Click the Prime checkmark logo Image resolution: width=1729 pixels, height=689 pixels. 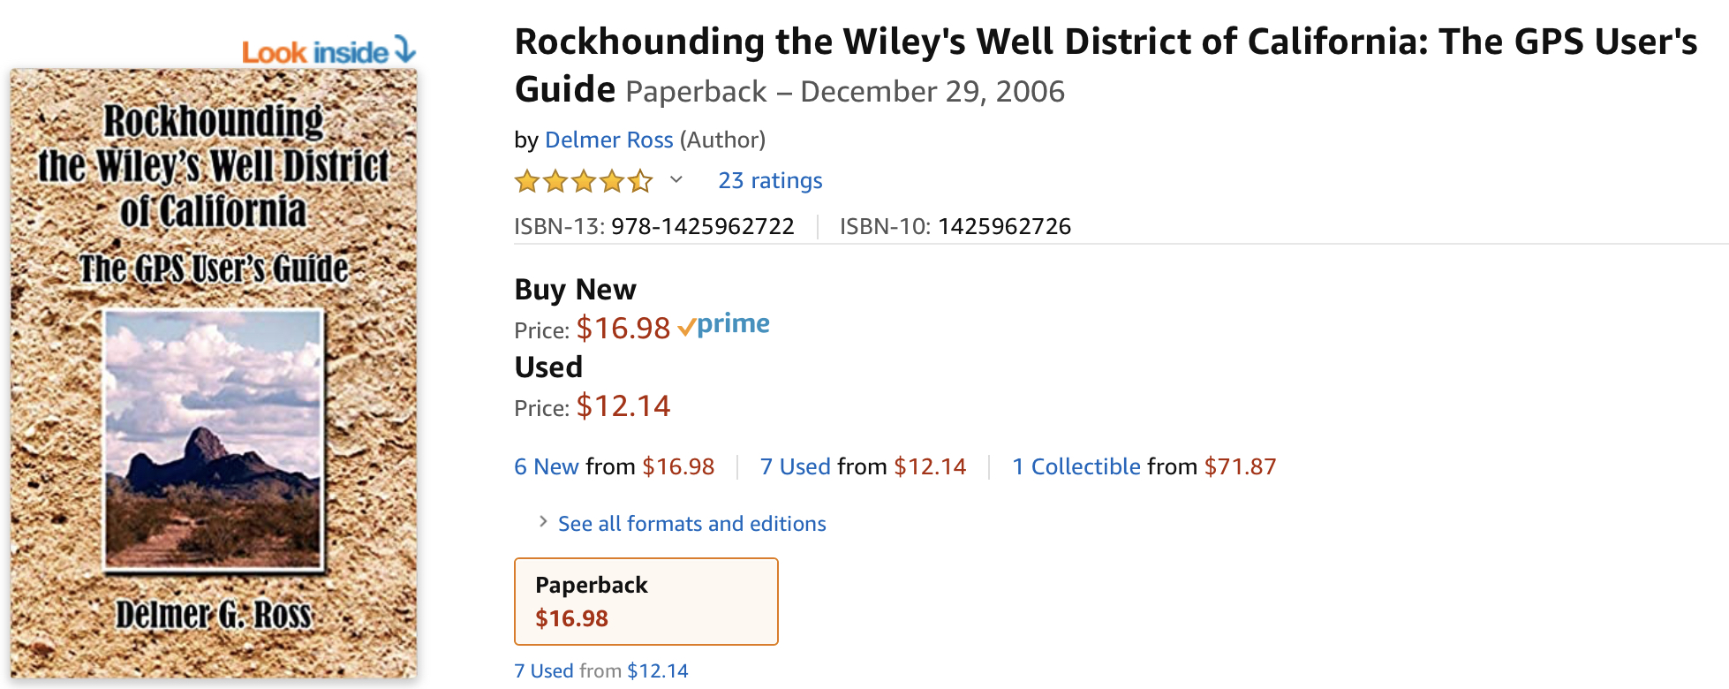(724, 325)
